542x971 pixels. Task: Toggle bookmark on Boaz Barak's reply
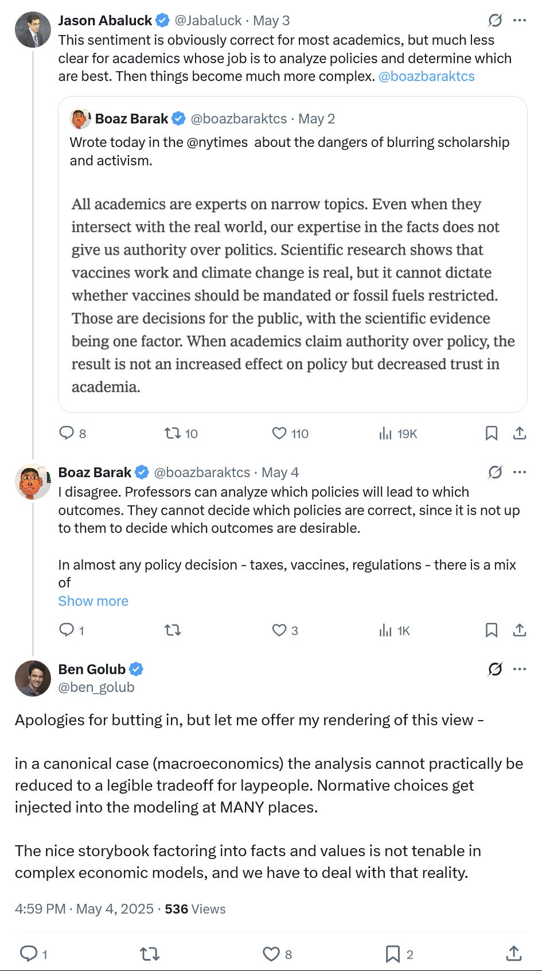[492, 630]
